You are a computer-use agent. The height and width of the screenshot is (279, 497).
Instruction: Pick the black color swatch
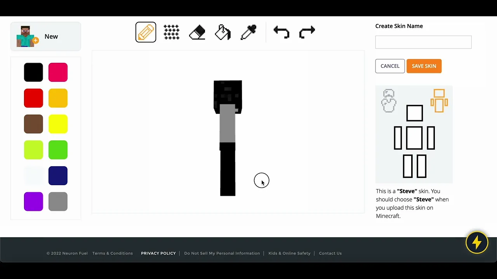[33, 72]
